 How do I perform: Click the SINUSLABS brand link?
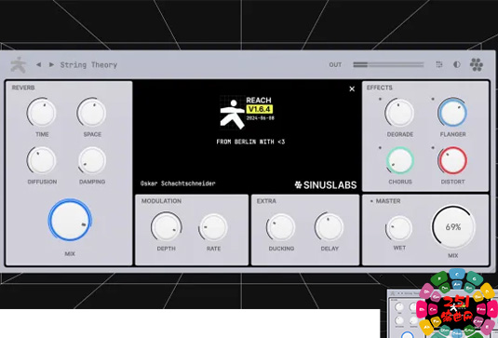click(x=326, y=185)
